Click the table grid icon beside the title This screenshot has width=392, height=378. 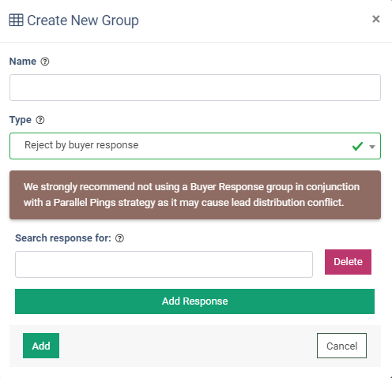pyautogui.click(x=16, y=20)
